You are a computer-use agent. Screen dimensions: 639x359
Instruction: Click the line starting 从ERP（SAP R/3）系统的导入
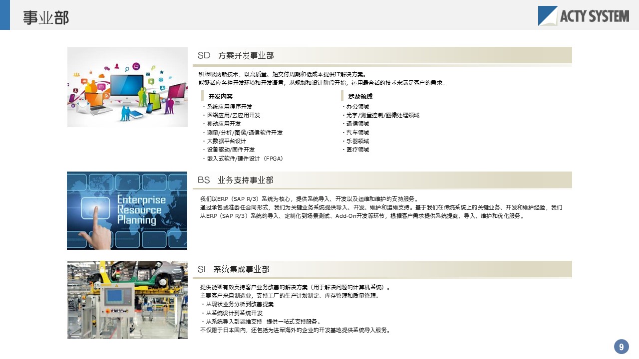(363, 216)
